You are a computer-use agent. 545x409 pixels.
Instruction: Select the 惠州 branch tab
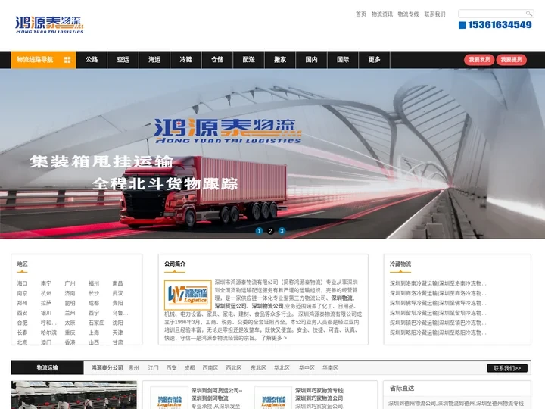coord(133,368)
